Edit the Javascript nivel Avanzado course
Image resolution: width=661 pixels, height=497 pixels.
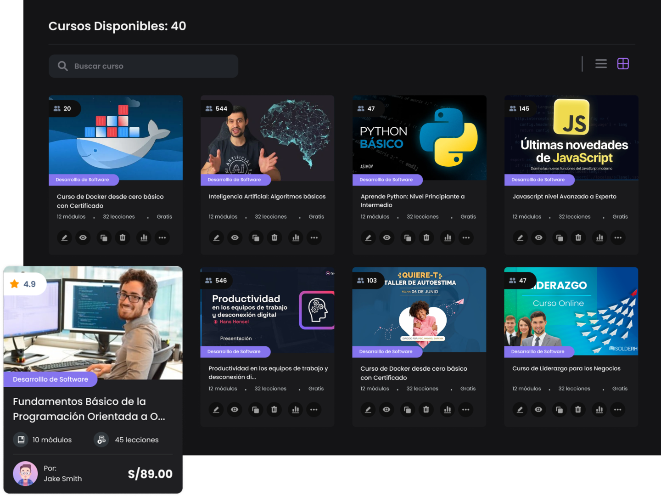click(520, 237)
